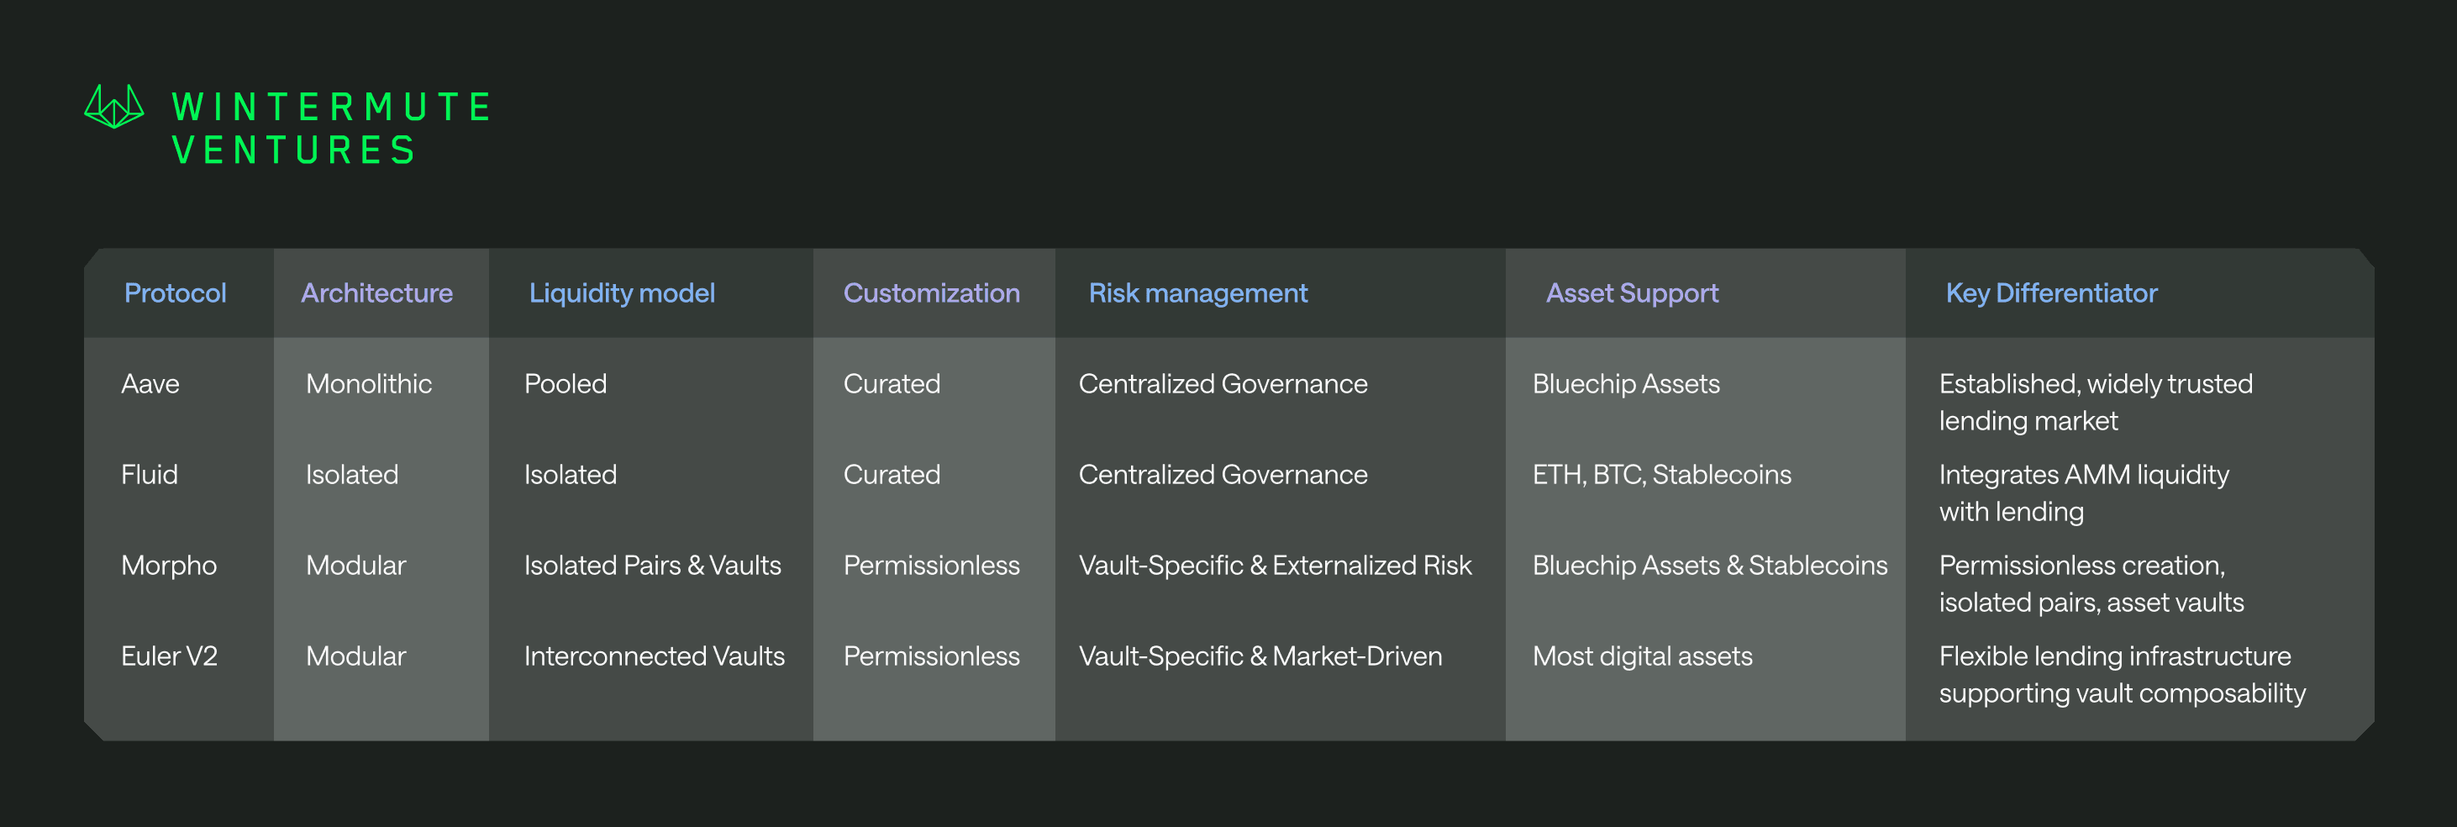
Task: Select the Customization column header
Action: (931, 292)
